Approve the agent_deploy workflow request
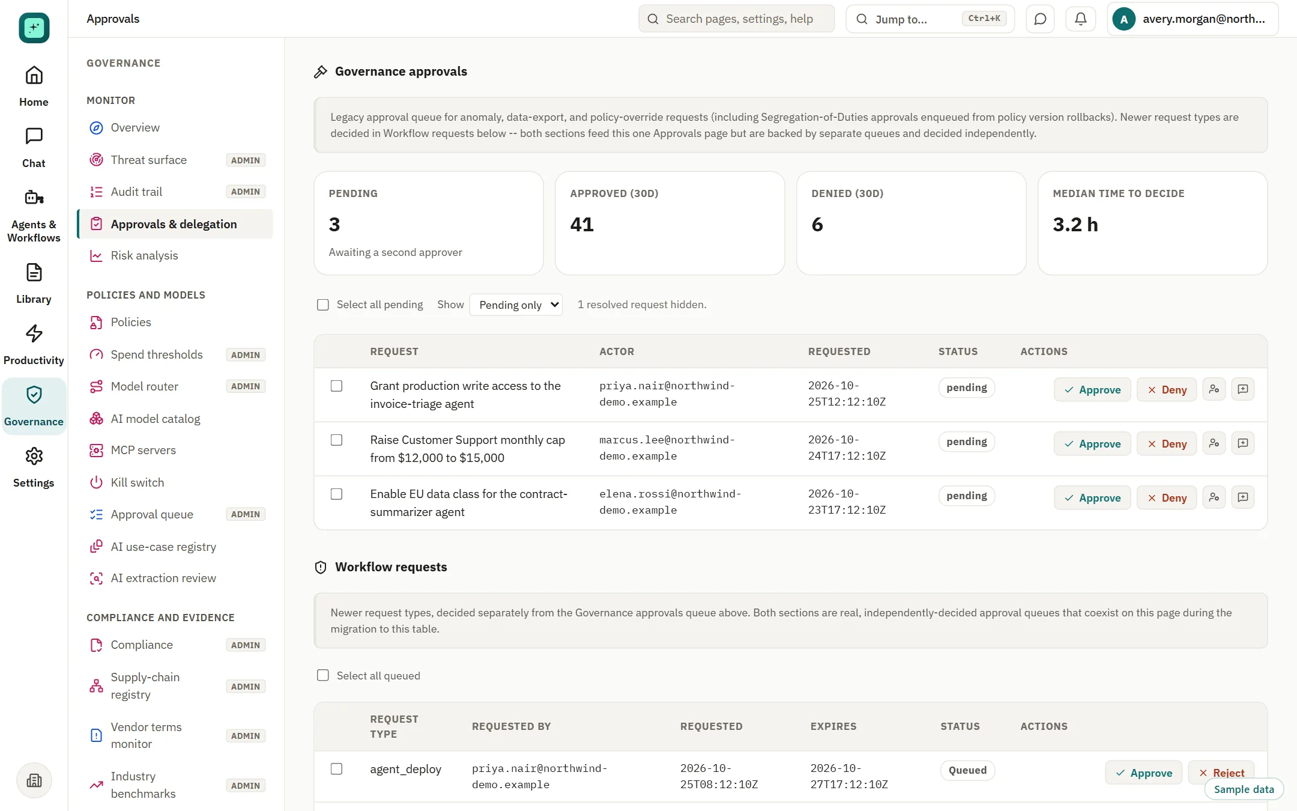1297x811 pixels. (x=1144, y=773)
